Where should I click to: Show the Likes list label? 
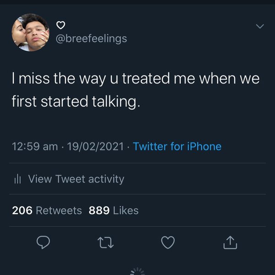126,210
